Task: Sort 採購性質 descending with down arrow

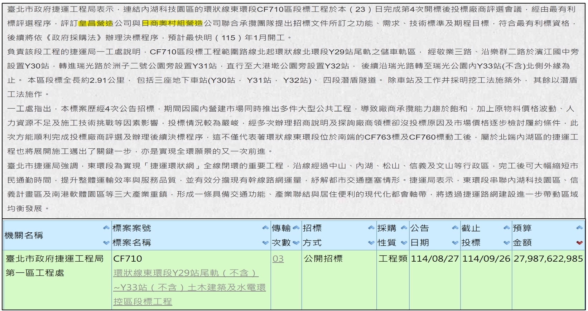Action: click(404, 243)
